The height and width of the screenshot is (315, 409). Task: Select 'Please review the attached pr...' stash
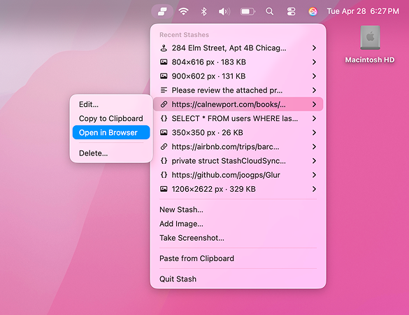point(238,90)
